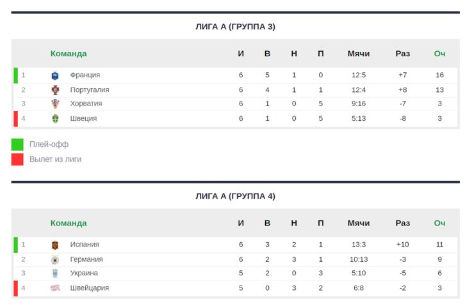The image size is (474, 306).
Task: Click the Sweden team crest icon
Action: click(x=55, y=118)
